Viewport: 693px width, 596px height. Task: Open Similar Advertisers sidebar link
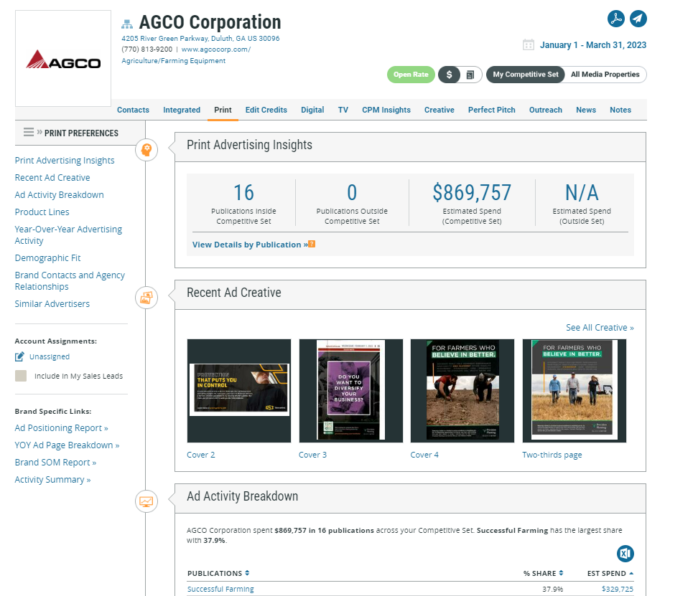(x=52, y=304)
